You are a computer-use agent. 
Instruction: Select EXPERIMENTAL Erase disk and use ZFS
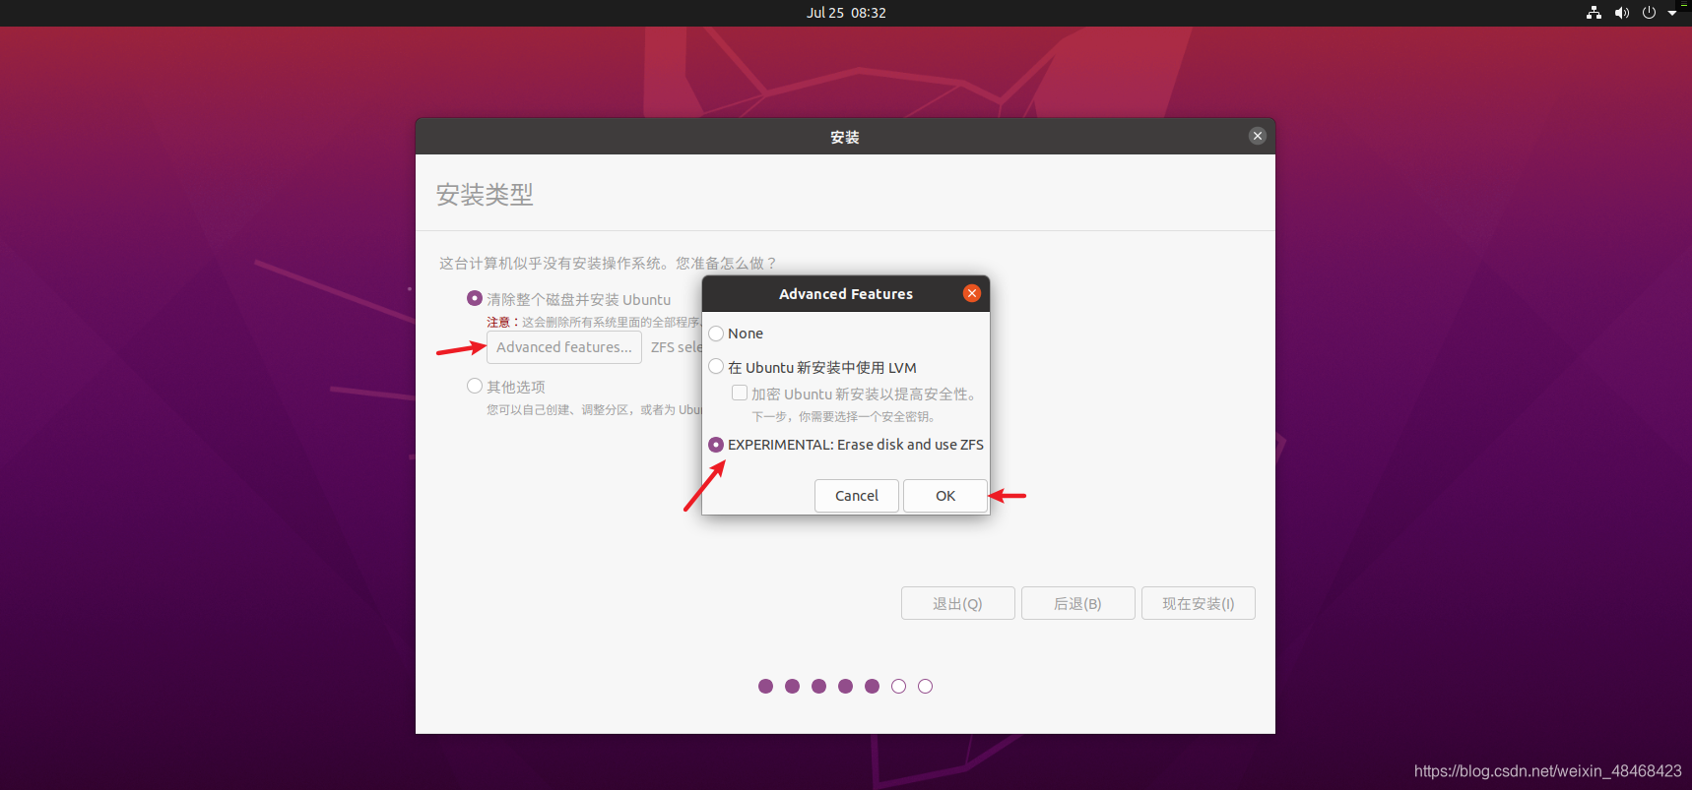point(716,445)
